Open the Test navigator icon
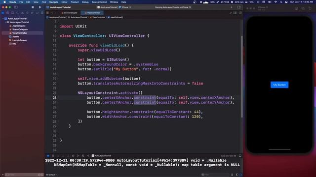316x177 pixels. (27, 13)
